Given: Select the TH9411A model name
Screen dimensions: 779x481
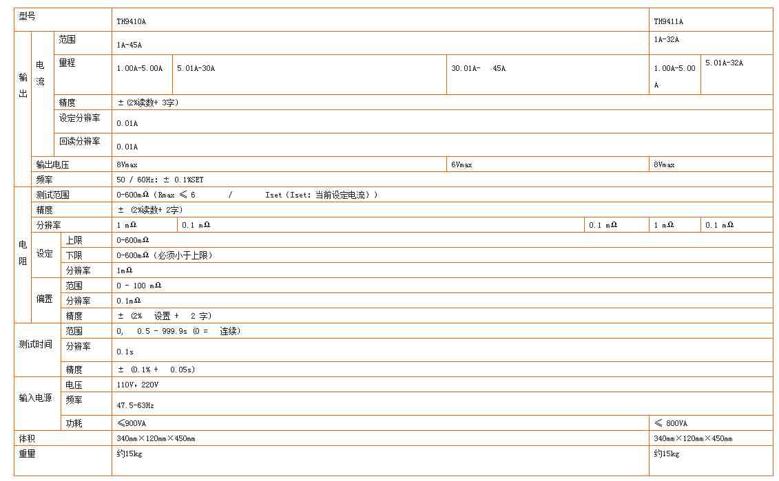Looking at the screenshot, I should (668, 21).
